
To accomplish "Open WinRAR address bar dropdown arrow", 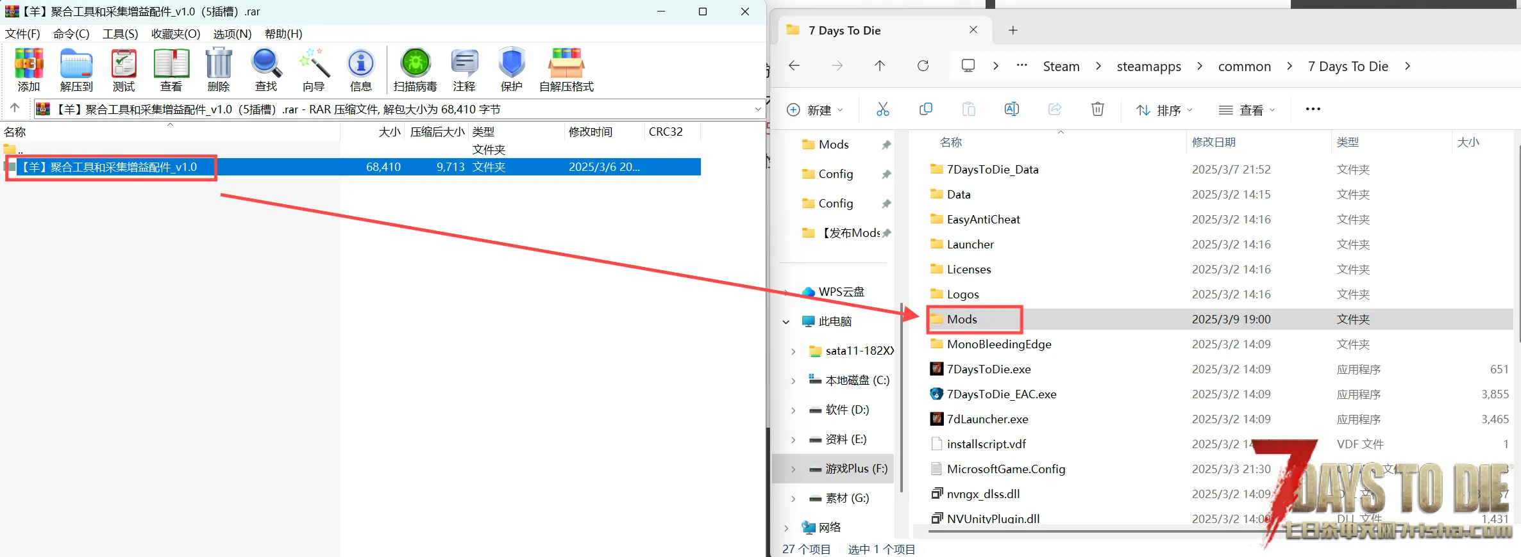I will tap(758, 109).
